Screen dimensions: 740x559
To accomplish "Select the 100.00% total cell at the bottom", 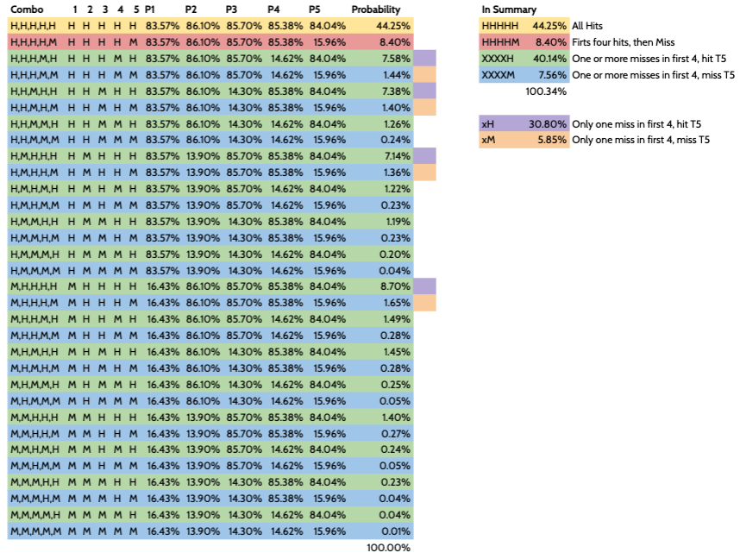I will click(388, 548).
